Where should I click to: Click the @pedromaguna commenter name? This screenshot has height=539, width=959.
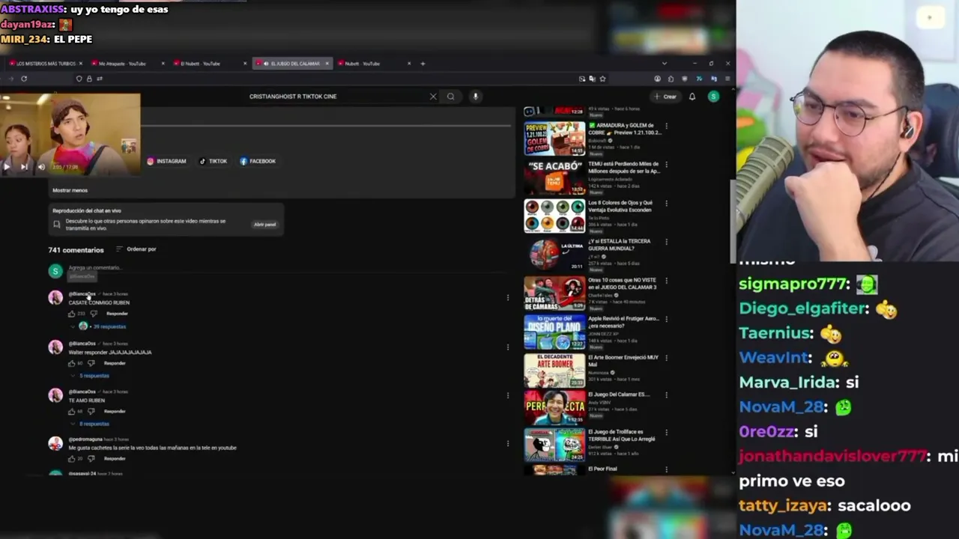click(85, 439)
